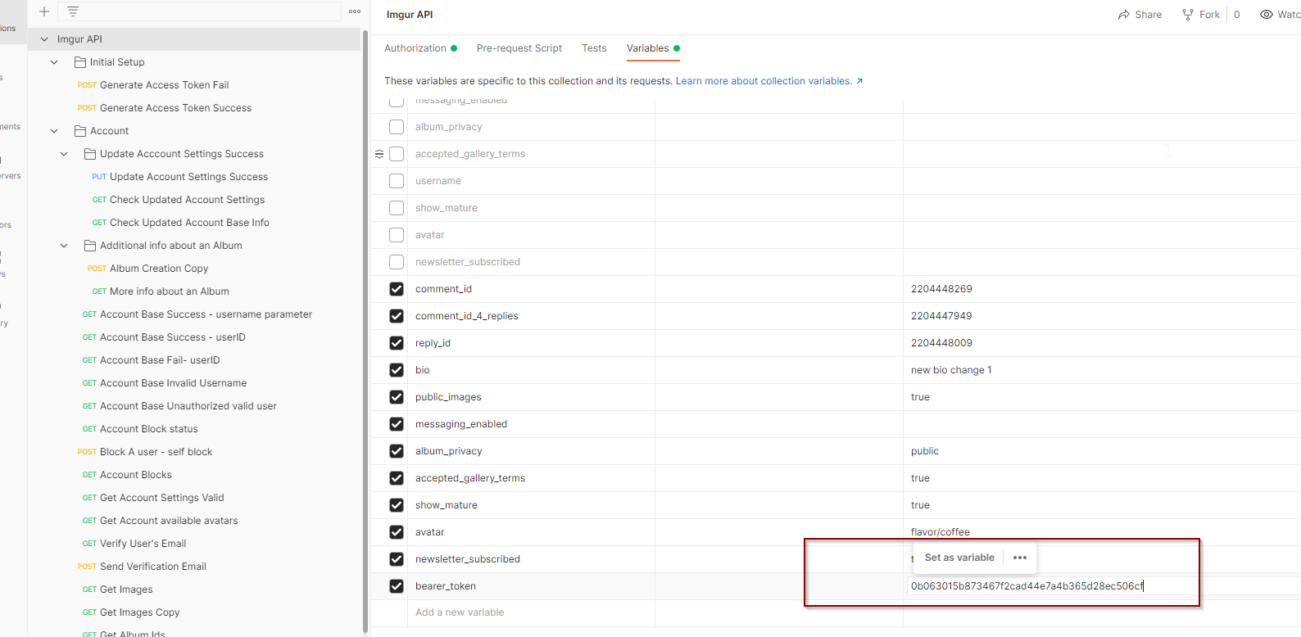This screenshot has height=637, width=1301.
Task: Uncheck the reply_id variable checkbox
Action: pos(397,343)
